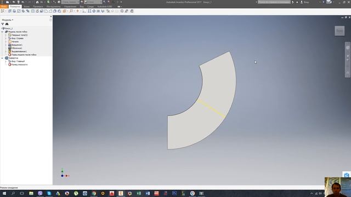Open the Инструменты ribbon tab
Screen dimensions: 351x197
coord(54,7)
